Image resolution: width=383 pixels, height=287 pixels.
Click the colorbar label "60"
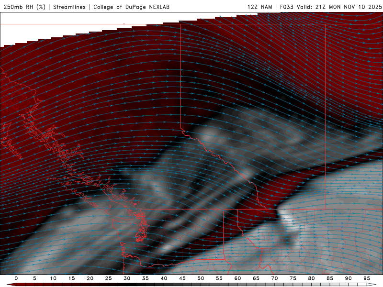tap(237, 278)
